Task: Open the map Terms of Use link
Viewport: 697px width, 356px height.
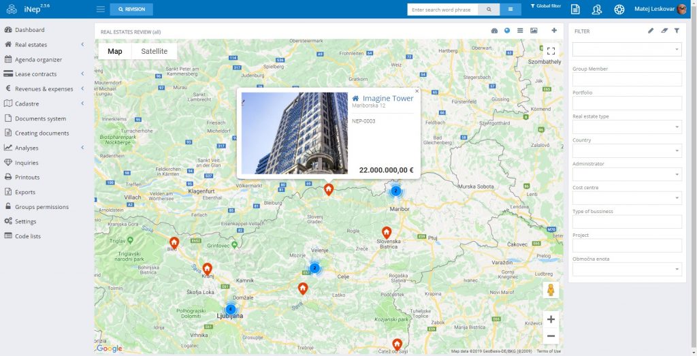Action: point(549,351)
